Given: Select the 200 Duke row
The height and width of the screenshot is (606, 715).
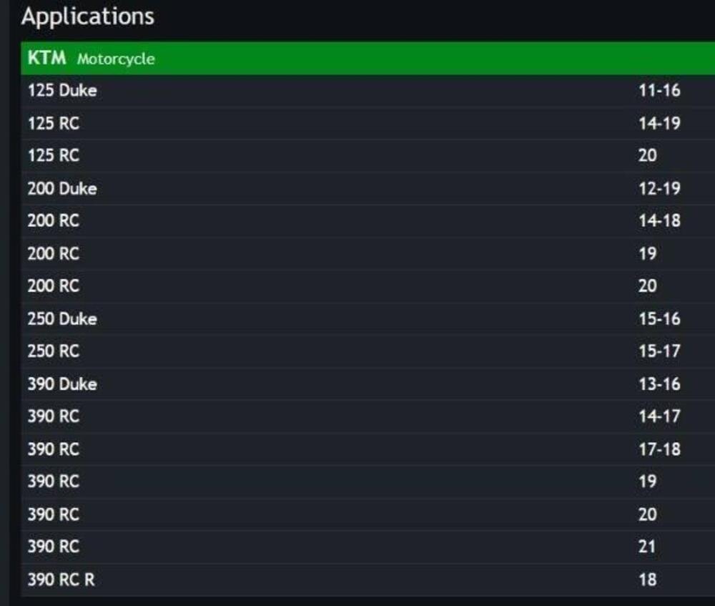Looking at the screenshot, I should point(62,189).
